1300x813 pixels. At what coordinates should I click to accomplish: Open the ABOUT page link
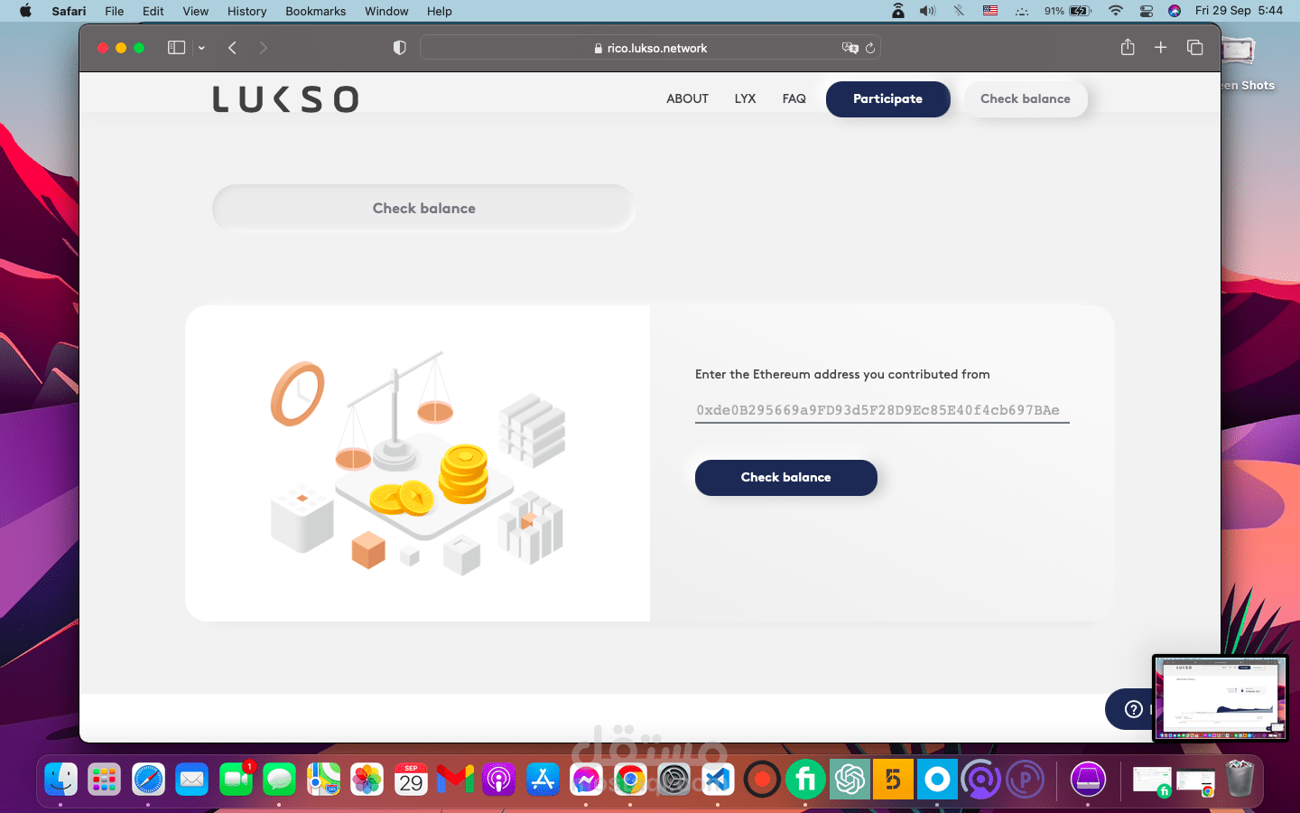coord(687,98)
